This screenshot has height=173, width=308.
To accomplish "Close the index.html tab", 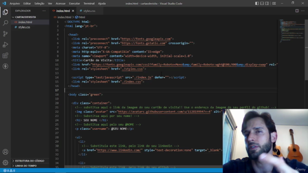I will (x=73, y=11).
